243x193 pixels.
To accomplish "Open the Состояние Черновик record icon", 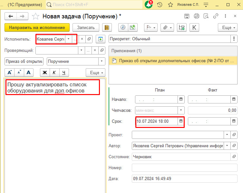I will tap(234, 157).
